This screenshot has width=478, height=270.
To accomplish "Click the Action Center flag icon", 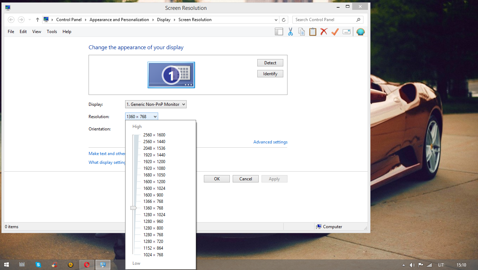I will pyautogui.click(x=420, y=265).
